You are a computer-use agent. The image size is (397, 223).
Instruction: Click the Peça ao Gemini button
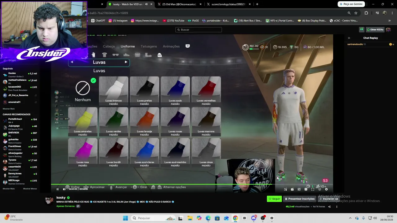click(x=351, y=4)
